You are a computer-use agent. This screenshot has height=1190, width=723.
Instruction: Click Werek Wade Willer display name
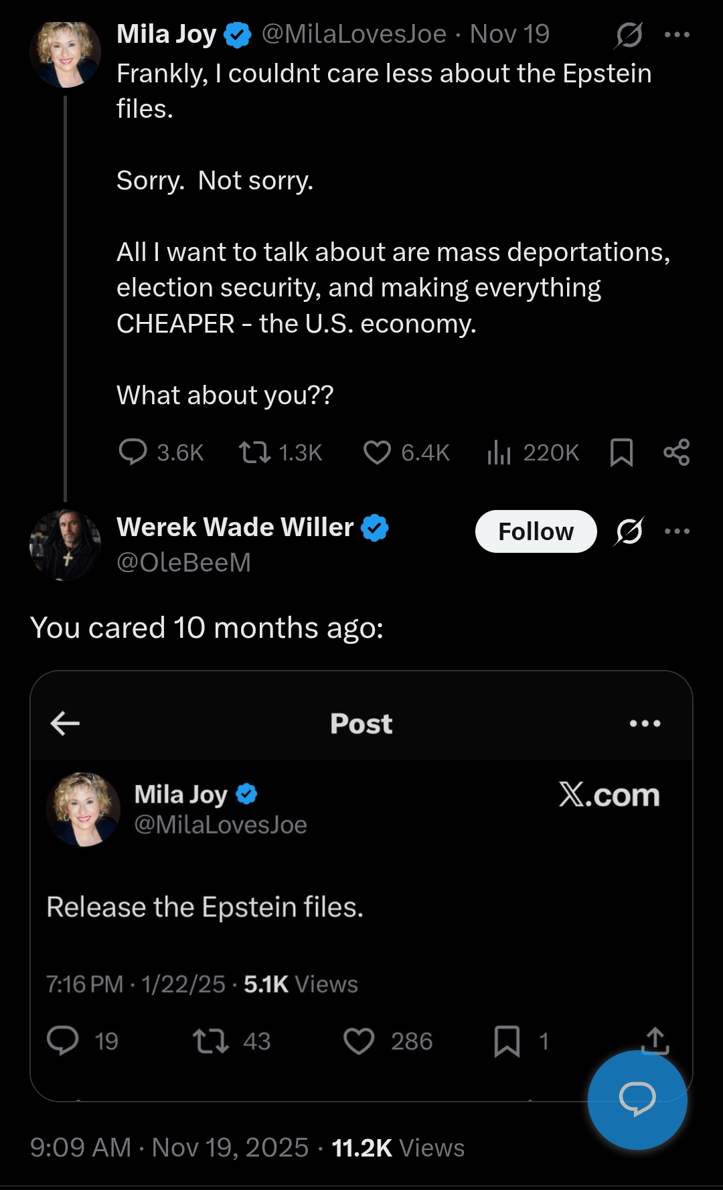(x=235, y=527)
